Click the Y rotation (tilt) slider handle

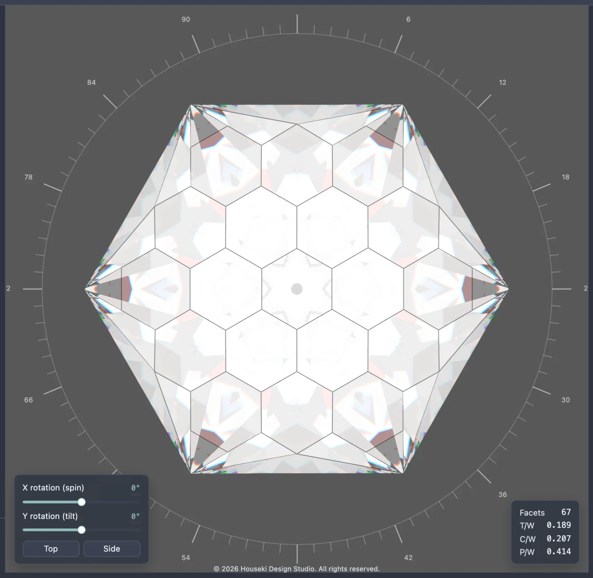(x=82, y=530)
